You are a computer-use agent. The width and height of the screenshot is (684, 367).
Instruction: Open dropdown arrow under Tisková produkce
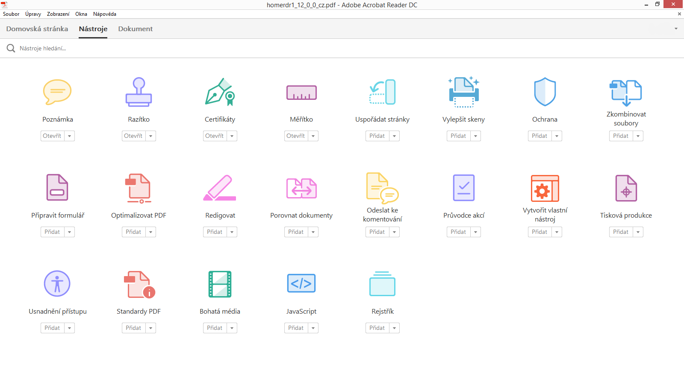[638, 232]
